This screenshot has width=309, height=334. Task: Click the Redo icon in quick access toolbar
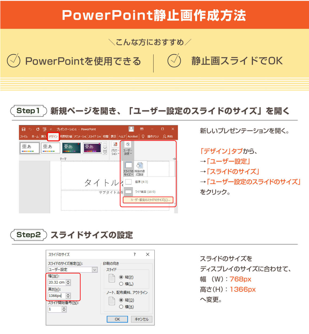tap(38, 129)
